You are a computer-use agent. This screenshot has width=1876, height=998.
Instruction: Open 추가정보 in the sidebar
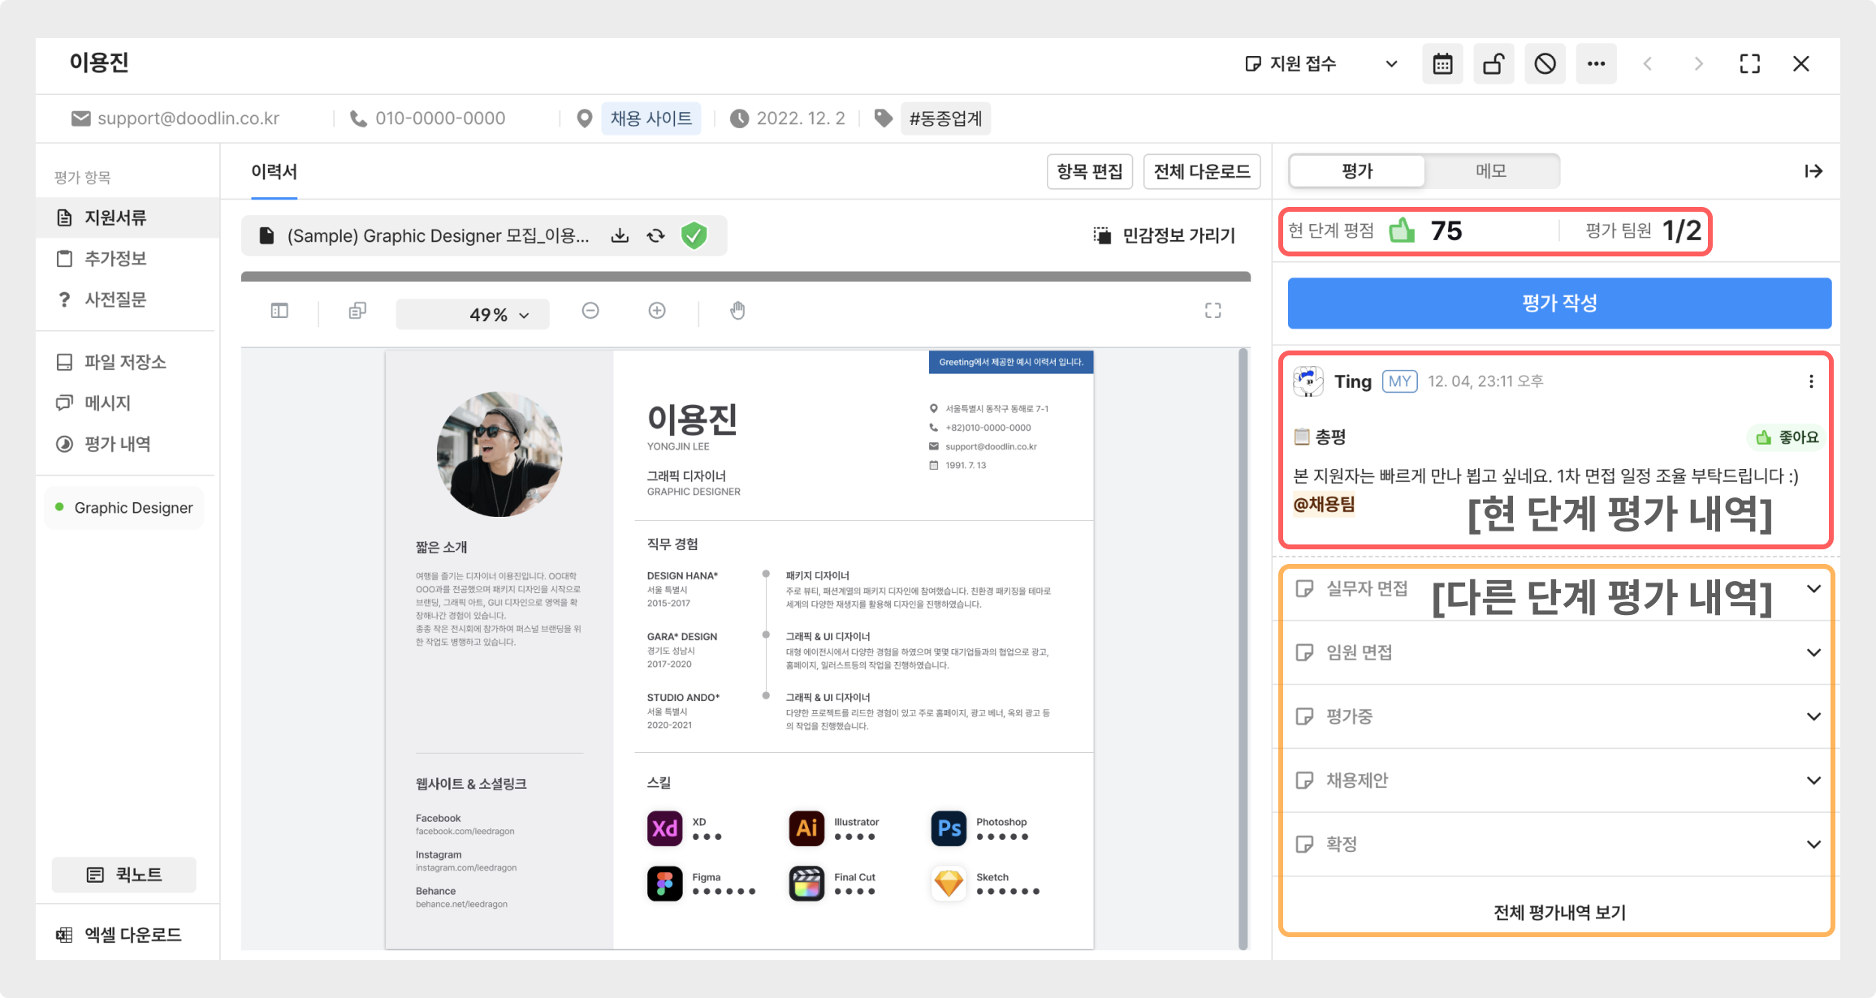[115, 259]
